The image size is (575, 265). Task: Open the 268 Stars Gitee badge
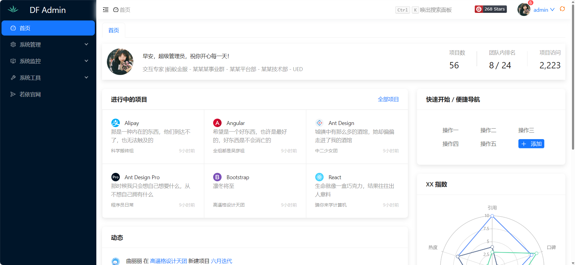pyautogui.click(x=491, y=9)
